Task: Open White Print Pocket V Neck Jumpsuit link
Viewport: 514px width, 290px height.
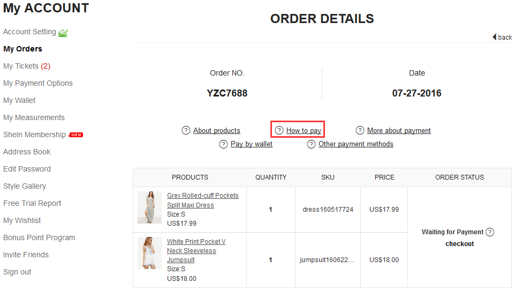Action: (x=196, y=250)
